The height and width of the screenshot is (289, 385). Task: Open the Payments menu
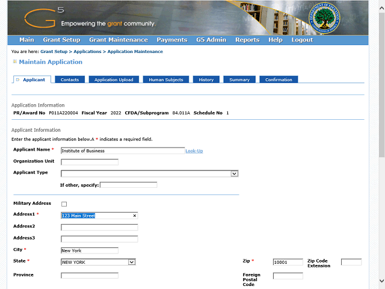tap(172, 40)
